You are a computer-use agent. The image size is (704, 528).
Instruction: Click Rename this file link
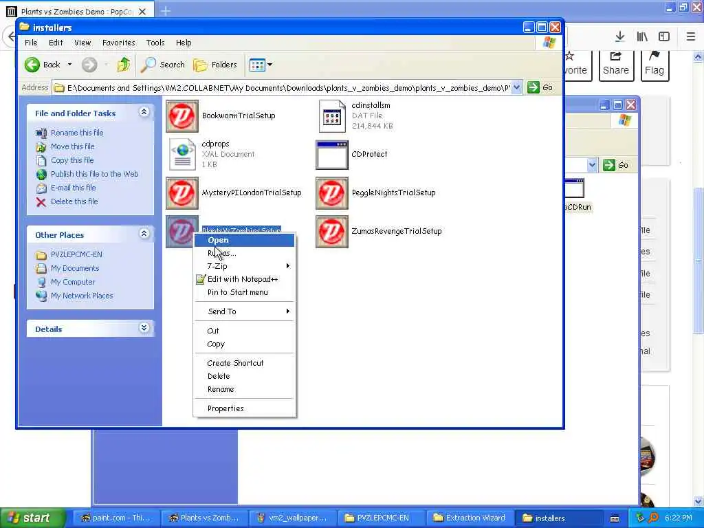pyautogui.click(x=77, y=133)
